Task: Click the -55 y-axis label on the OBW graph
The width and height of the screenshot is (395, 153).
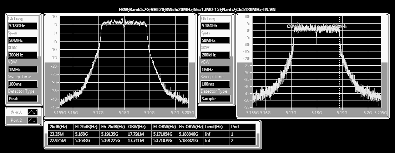Action: point(247,107)
